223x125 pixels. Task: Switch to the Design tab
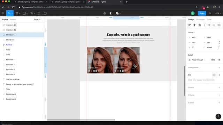click(x=191, y=19)
